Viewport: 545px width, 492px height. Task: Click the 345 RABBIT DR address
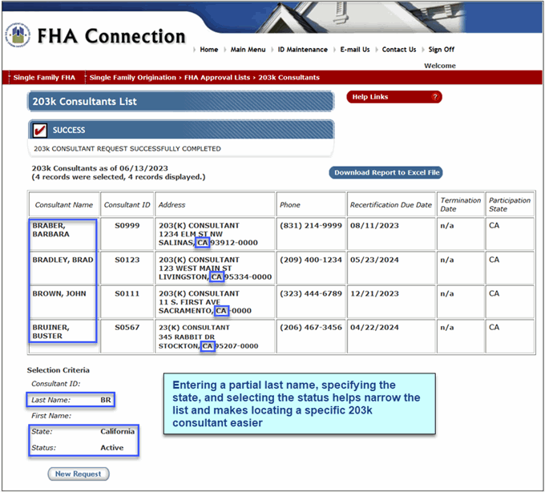pyautogui.click(x=187, y=337)
